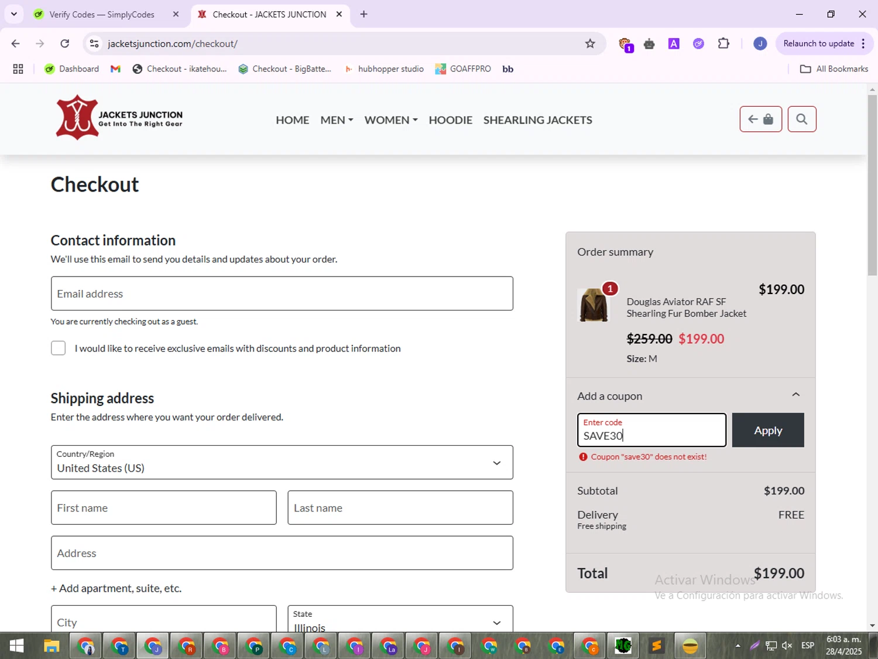Close the Verify Codes SimplyCodes tab
Screen dimensions: 878x659
point(176,14)
